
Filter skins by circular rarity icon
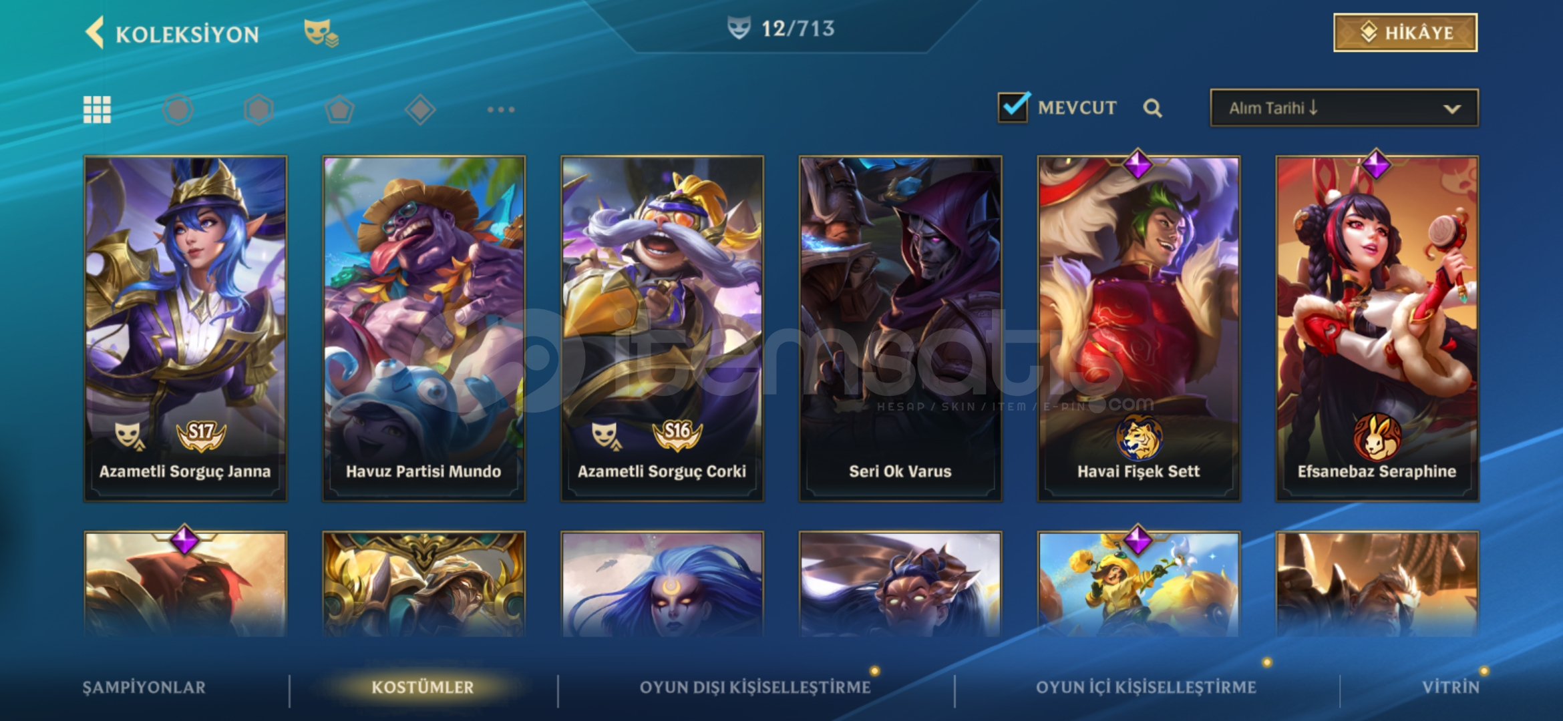[x=178, y=109]
